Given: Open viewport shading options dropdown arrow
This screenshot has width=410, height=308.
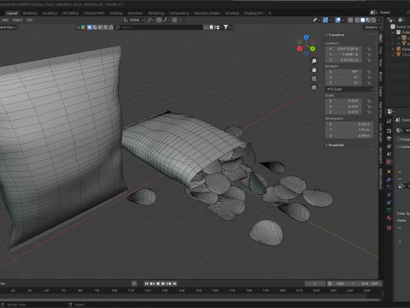Looking at the screenshot, I should 379,20.
